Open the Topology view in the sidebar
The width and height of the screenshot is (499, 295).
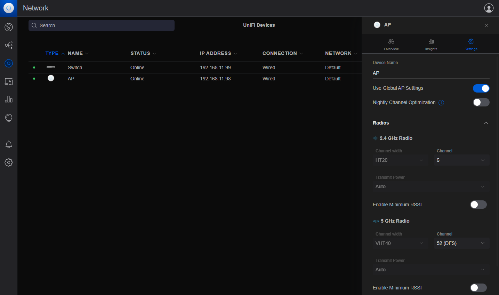tap(8, 45)
